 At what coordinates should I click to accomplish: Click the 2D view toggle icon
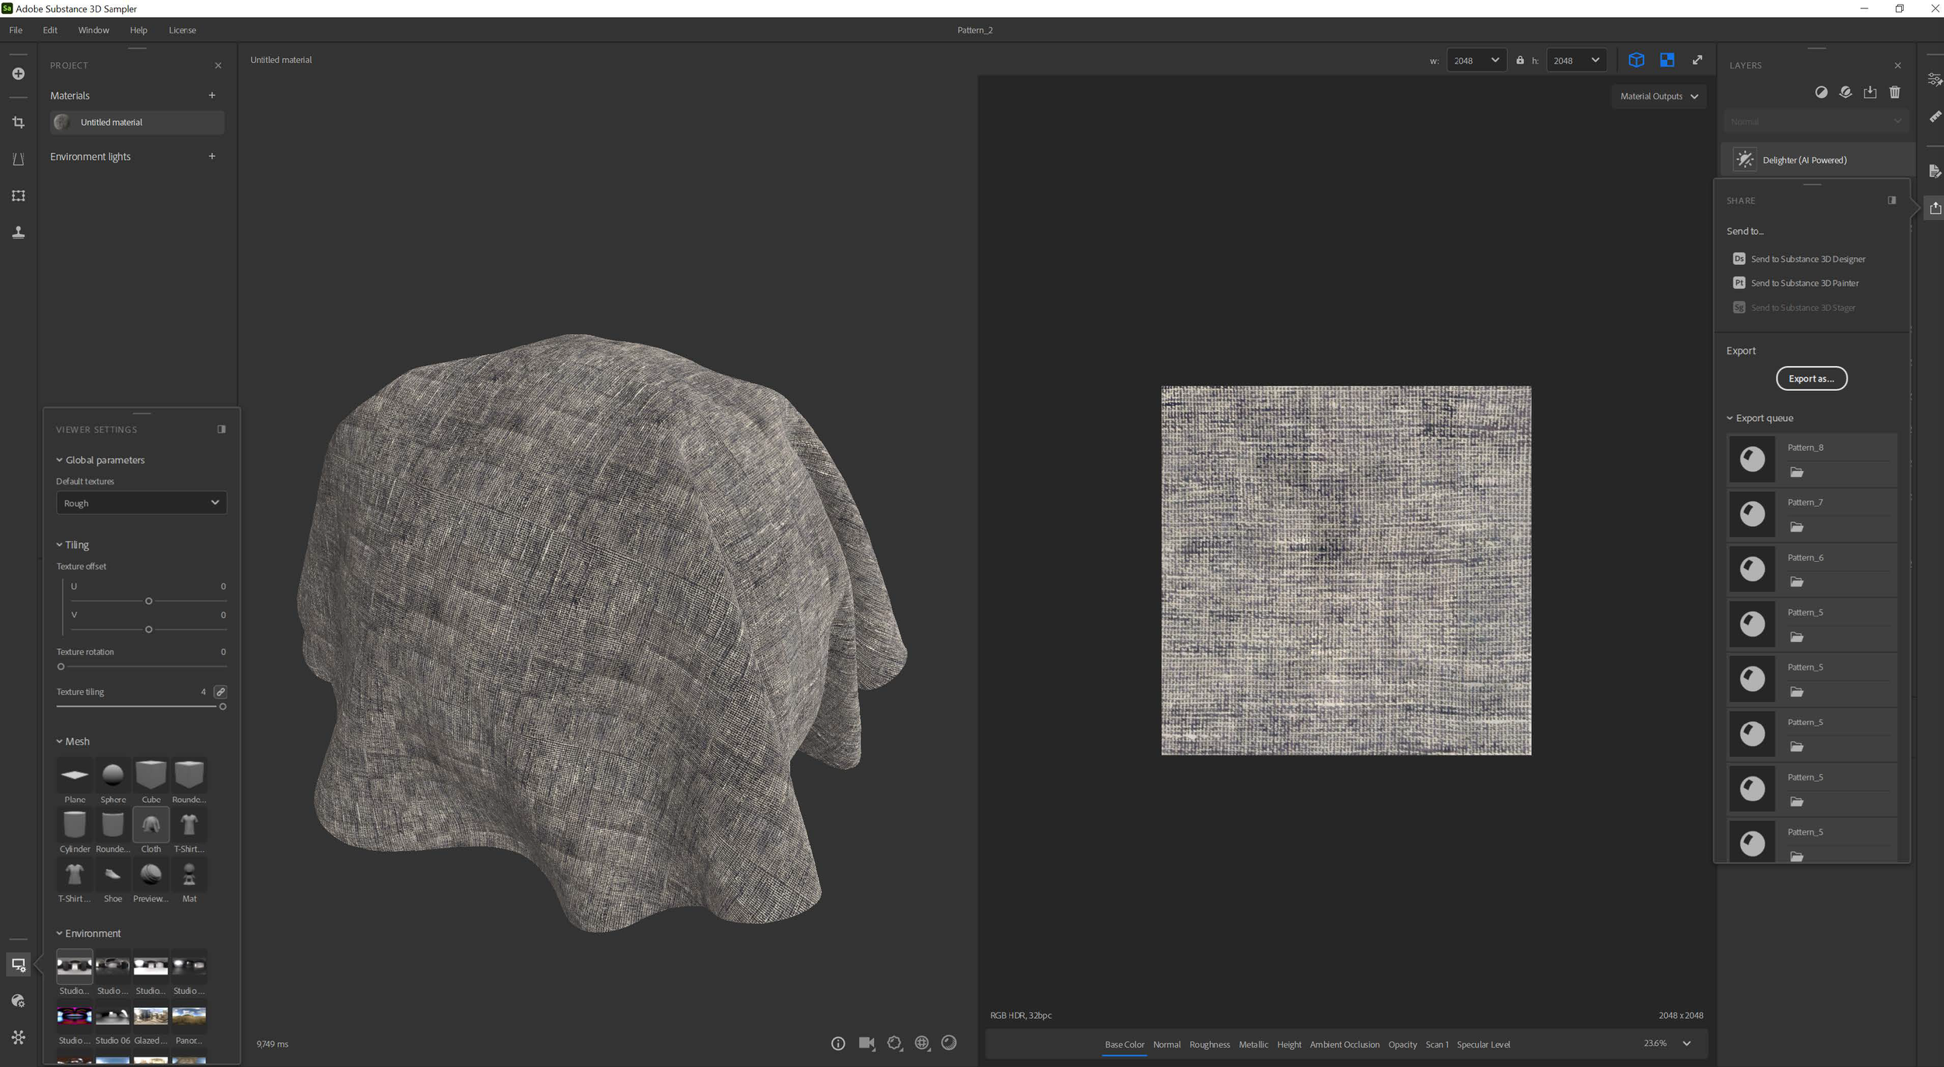point(1666,60)
